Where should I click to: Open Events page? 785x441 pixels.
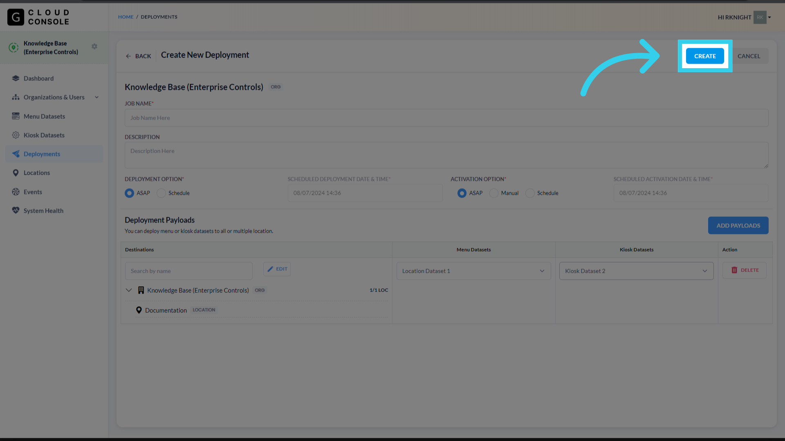point(54,192)
